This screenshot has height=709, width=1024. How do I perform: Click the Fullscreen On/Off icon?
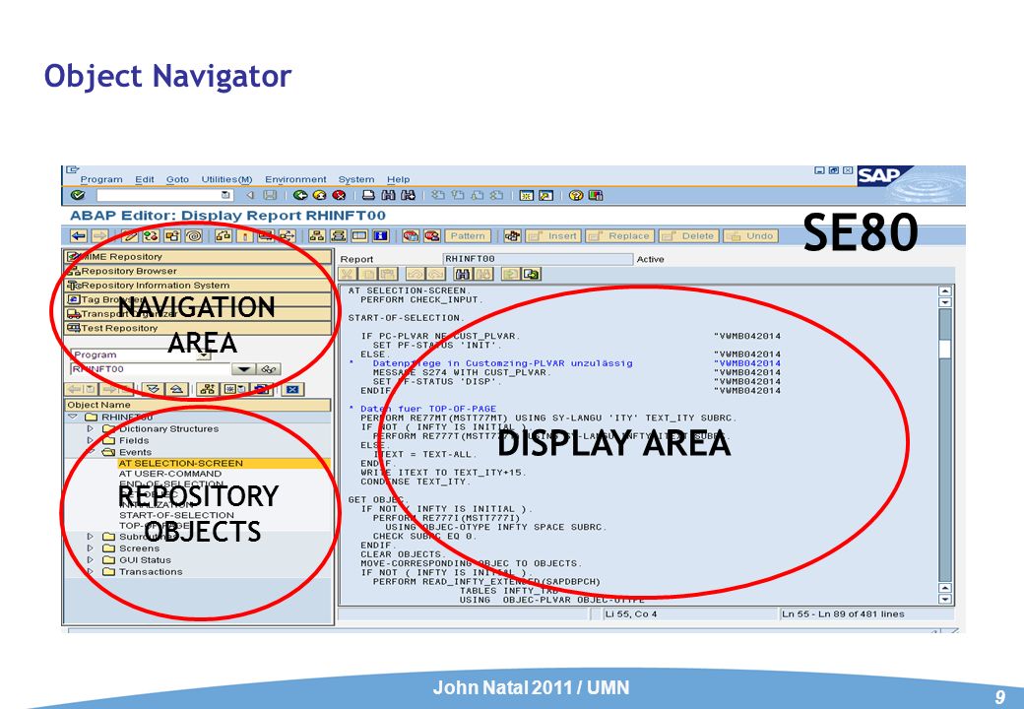359,235
